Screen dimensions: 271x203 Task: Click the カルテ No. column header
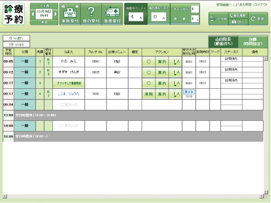point(96,52)
